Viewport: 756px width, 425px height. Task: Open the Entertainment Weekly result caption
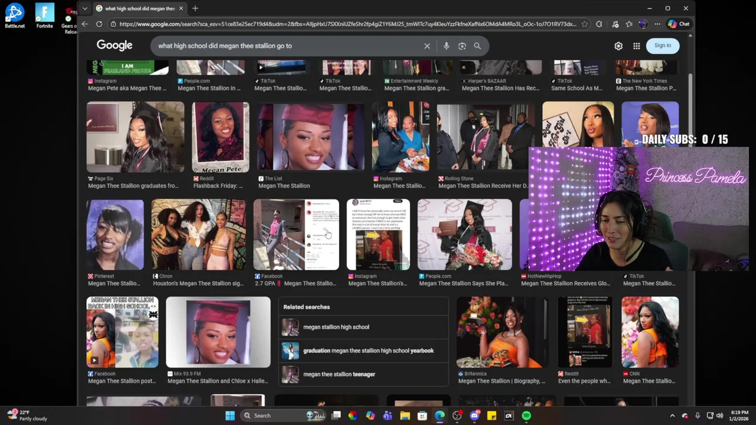pos(416,89)
